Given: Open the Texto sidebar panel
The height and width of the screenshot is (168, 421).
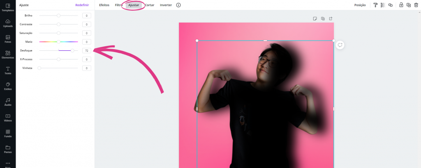Looking at the screenshot, I should pyautogui.click(x=8, y=70).
